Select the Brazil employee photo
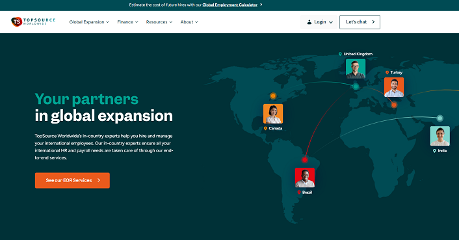Image resolution: width=459 pixels, height=240 pixels. [x=305, y=178]
